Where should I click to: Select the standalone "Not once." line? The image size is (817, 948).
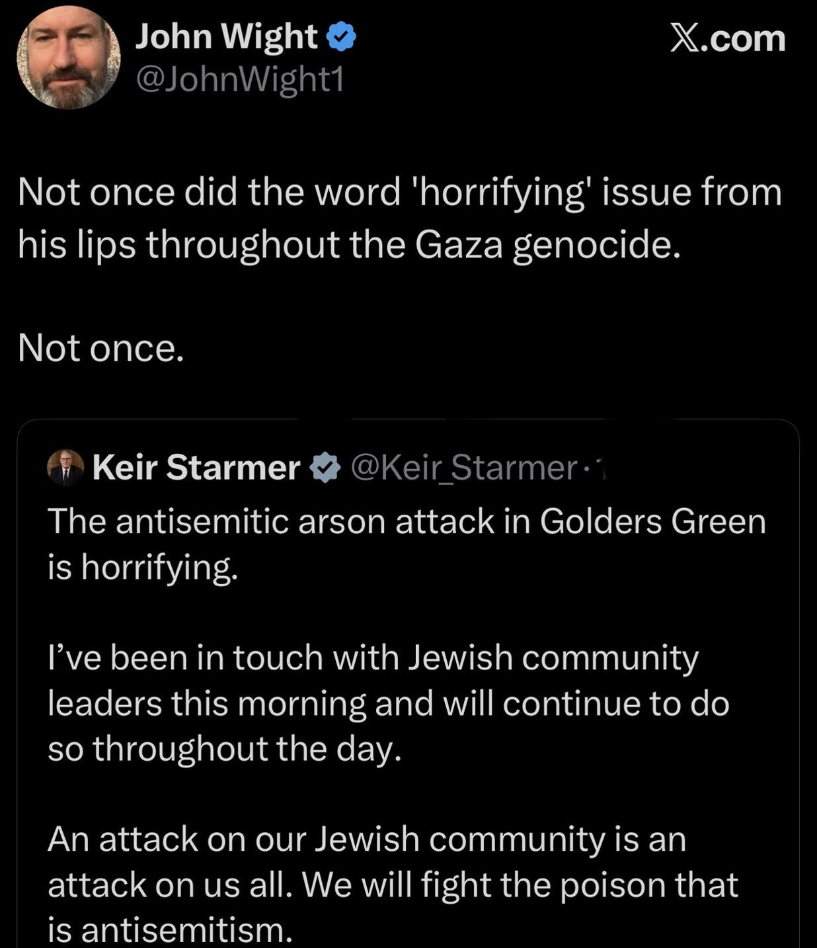click(x=100, y=347)
